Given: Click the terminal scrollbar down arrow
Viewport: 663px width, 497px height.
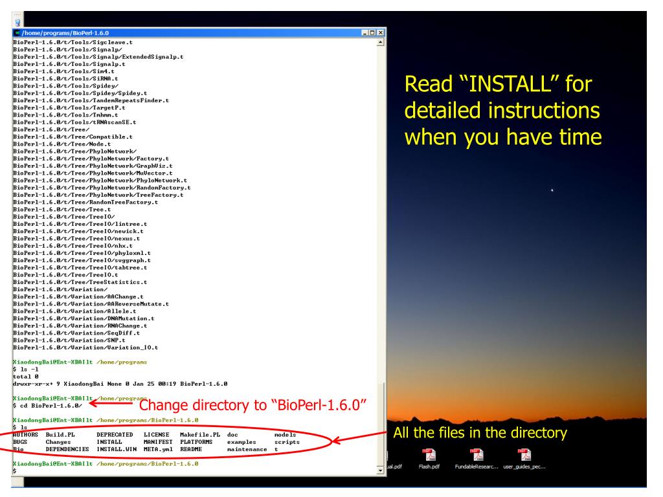Looking at the screenshot, I should pos(381,470).
